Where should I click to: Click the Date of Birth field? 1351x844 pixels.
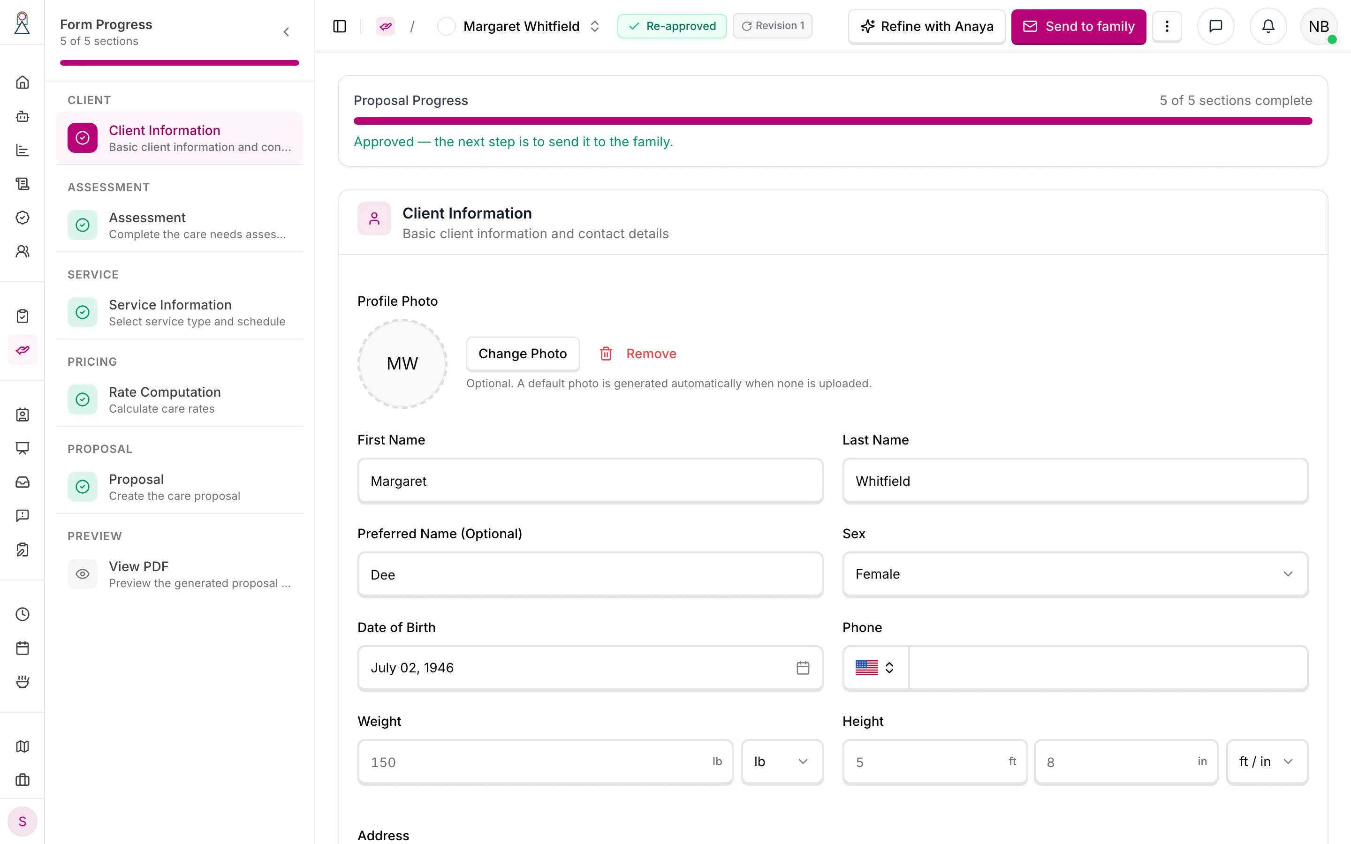(x=590, y=668)
